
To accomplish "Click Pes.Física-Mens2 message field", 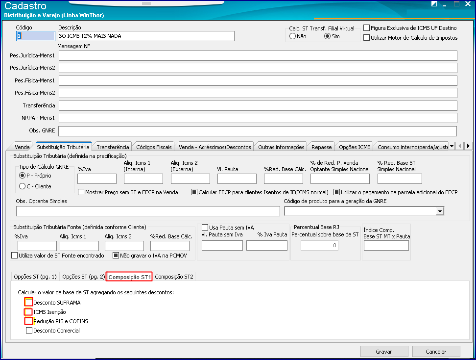I will click(x=258, y=93).
